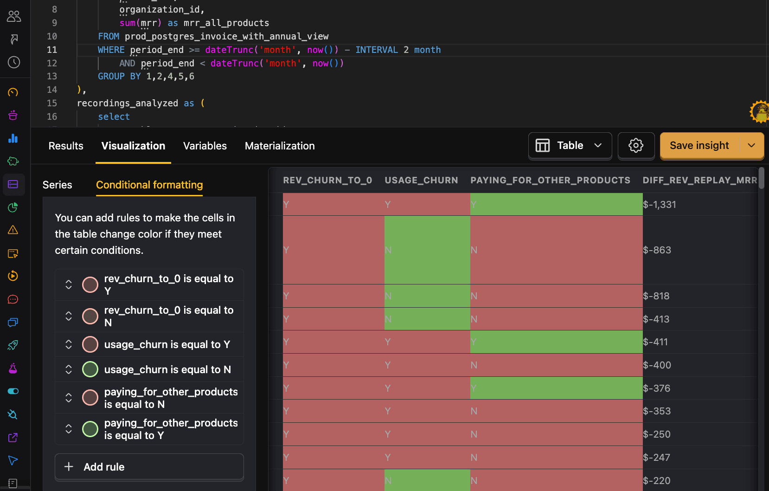Open the blue bar chart analytics icon
This screenshot has width=769, height=491.
[x=13, y=138]
